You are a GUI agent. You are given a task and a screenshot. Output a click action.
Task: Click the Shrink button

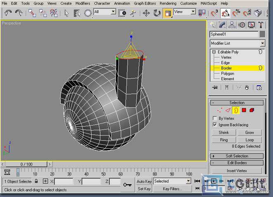click(224, 133)
